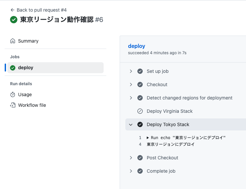Expand the Post Checkout step
This screenshot has width=246, height=189.
pos(131,158)
